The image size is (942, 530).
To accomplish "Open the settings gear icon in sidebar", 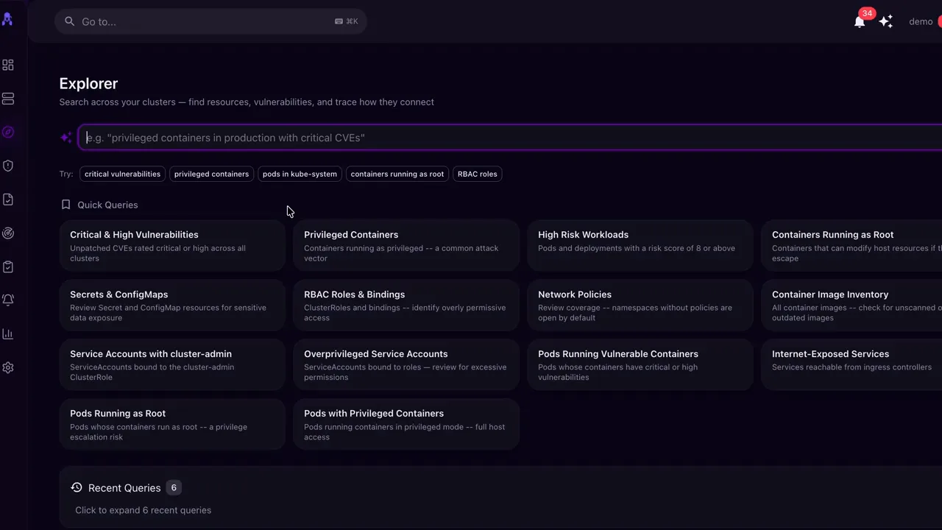I will click(x=8, y=367).
